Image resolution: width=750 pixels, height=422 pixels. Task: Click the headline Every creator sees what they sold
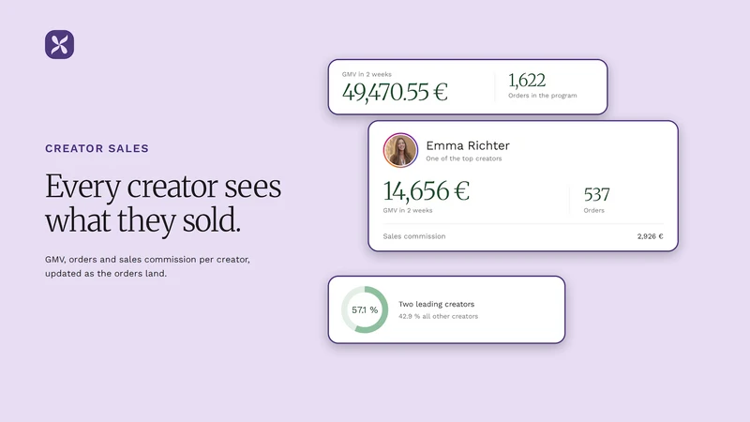pos(163,203)
